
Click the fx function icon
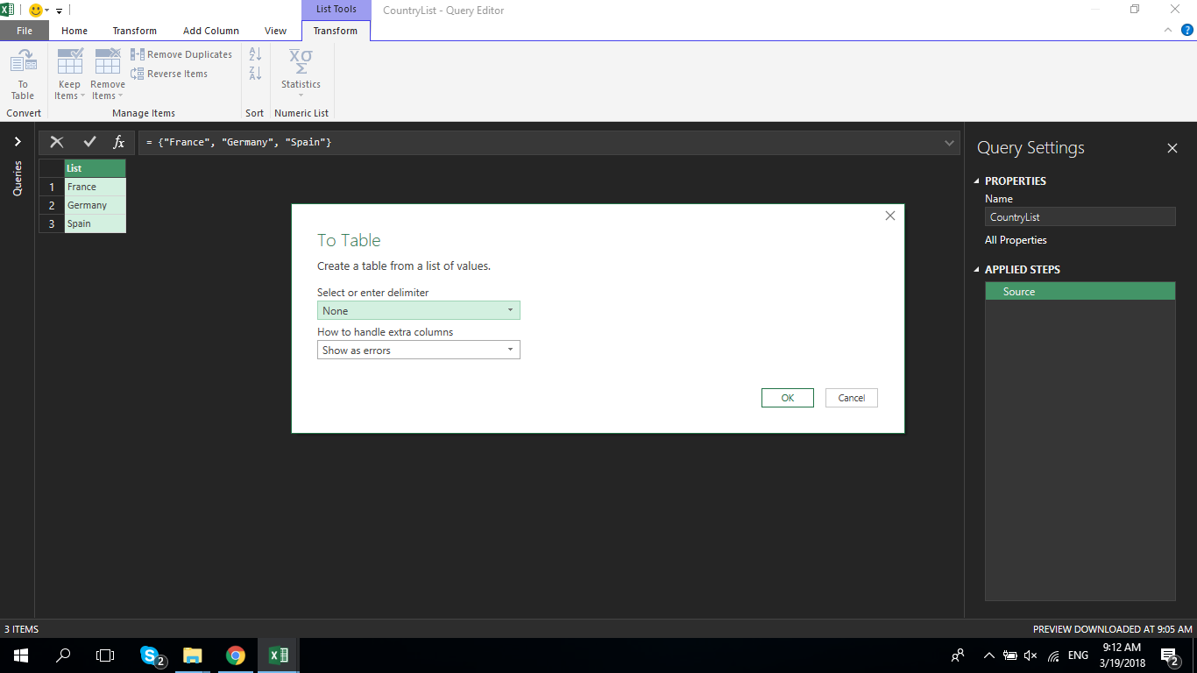point(119,142)
